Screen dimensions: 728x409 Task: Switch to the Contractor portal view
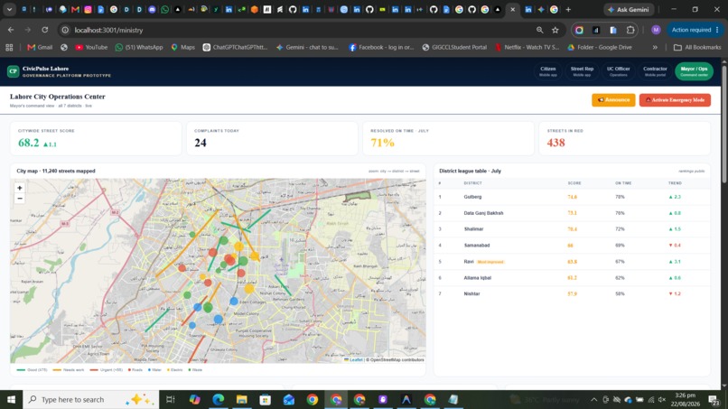(655, 71)
